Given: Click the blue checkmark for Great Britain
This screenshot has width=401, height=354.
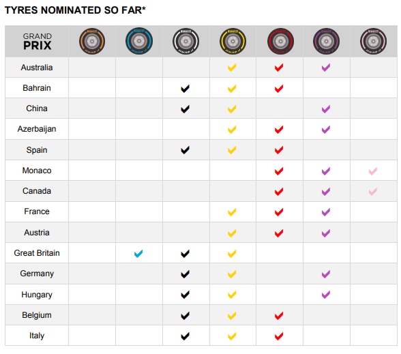Looking at the screenshot, I should click(x=138, y=254).
